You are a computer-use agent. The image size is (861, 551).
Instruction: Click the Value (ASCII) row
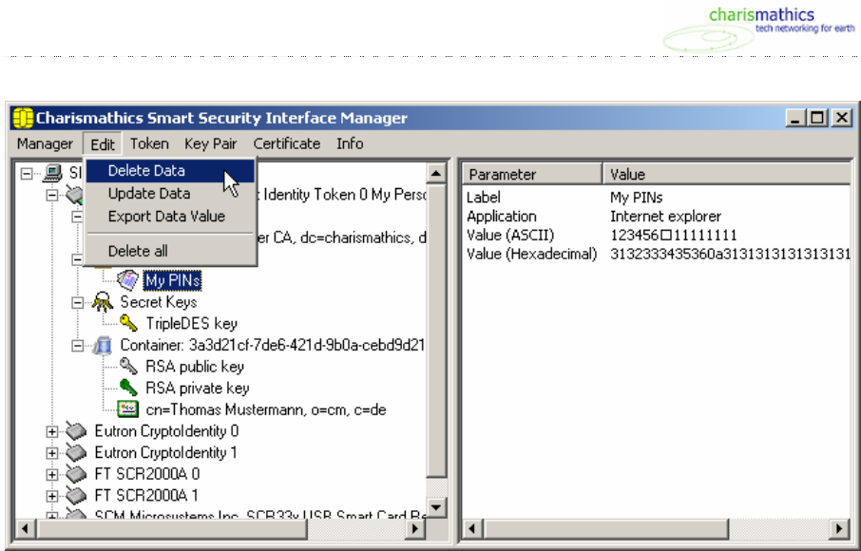pos(658,235)
